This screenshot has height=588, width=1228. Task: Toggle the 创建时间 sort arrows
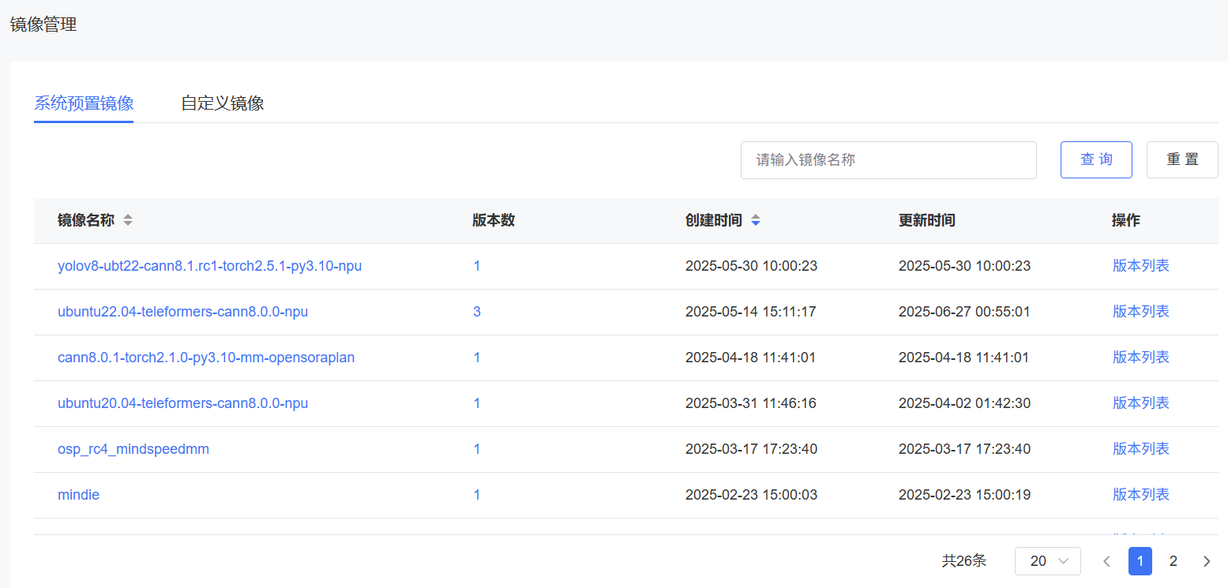[756, 221]
